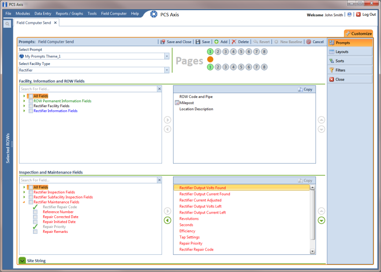
Task: Click the PCS Axis logo icon
Action: [154, 15]
